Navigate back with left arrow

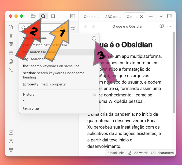tap(86, 26)
